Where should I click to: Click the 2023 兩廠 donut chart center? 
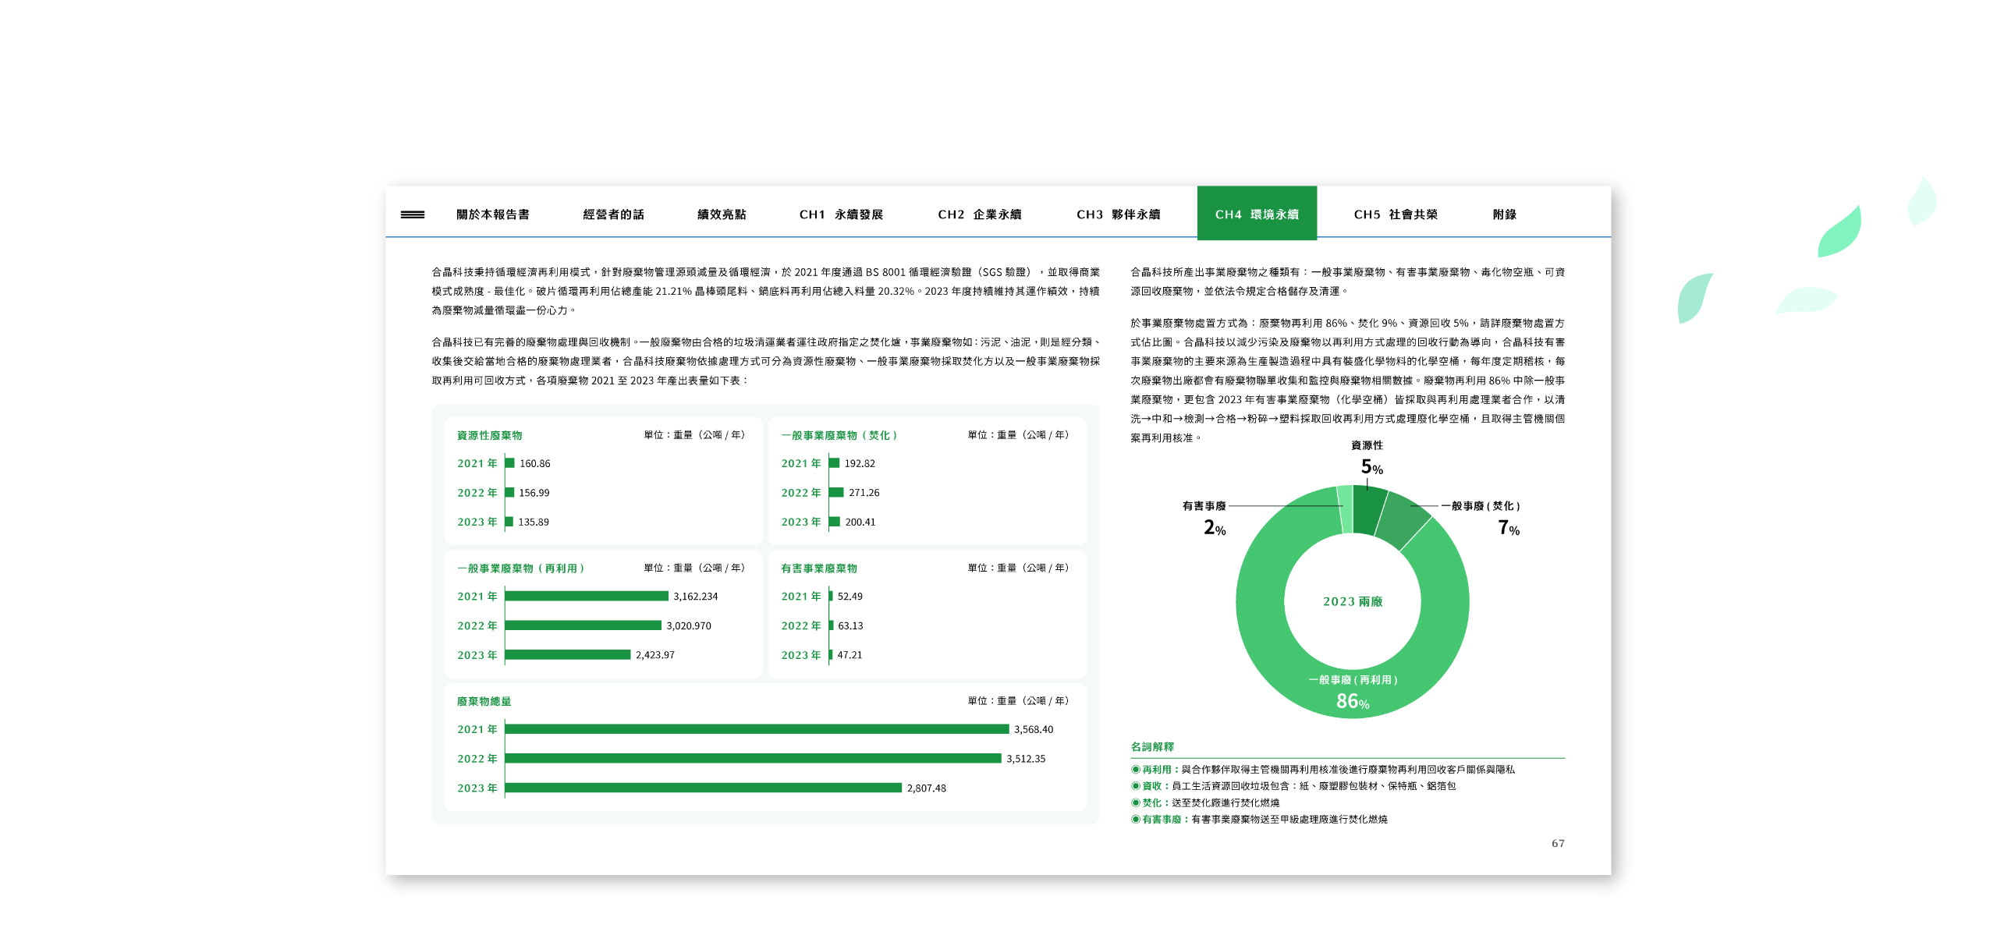coord(1353,602)
